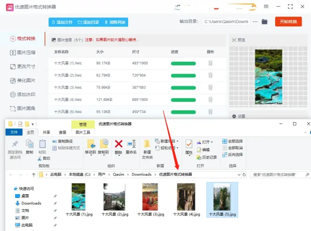
Task: Delete row 十大风景 (4).heic with trash icon
Action: click(211, 99)
